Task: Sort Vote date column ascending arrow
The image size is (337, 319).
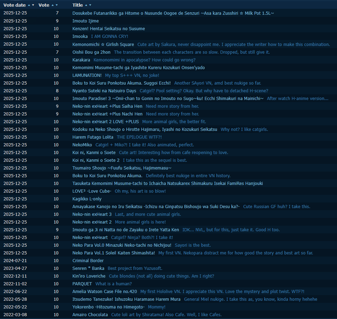Action: point(29,5)
